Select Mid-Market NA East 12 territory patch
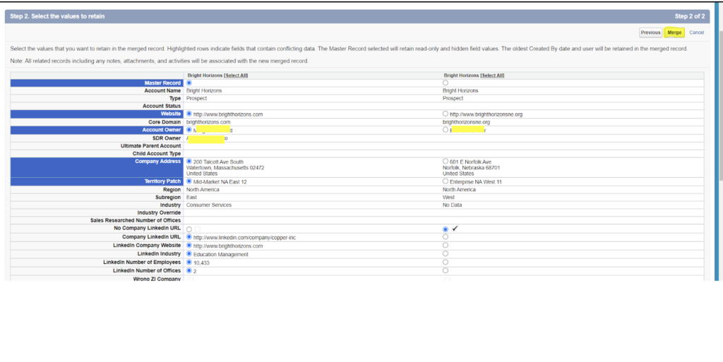This screenshot has width=723, height=362. pos(189,181)
